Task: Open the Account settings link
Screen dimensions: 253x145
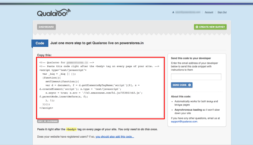Action: point(209,12)
